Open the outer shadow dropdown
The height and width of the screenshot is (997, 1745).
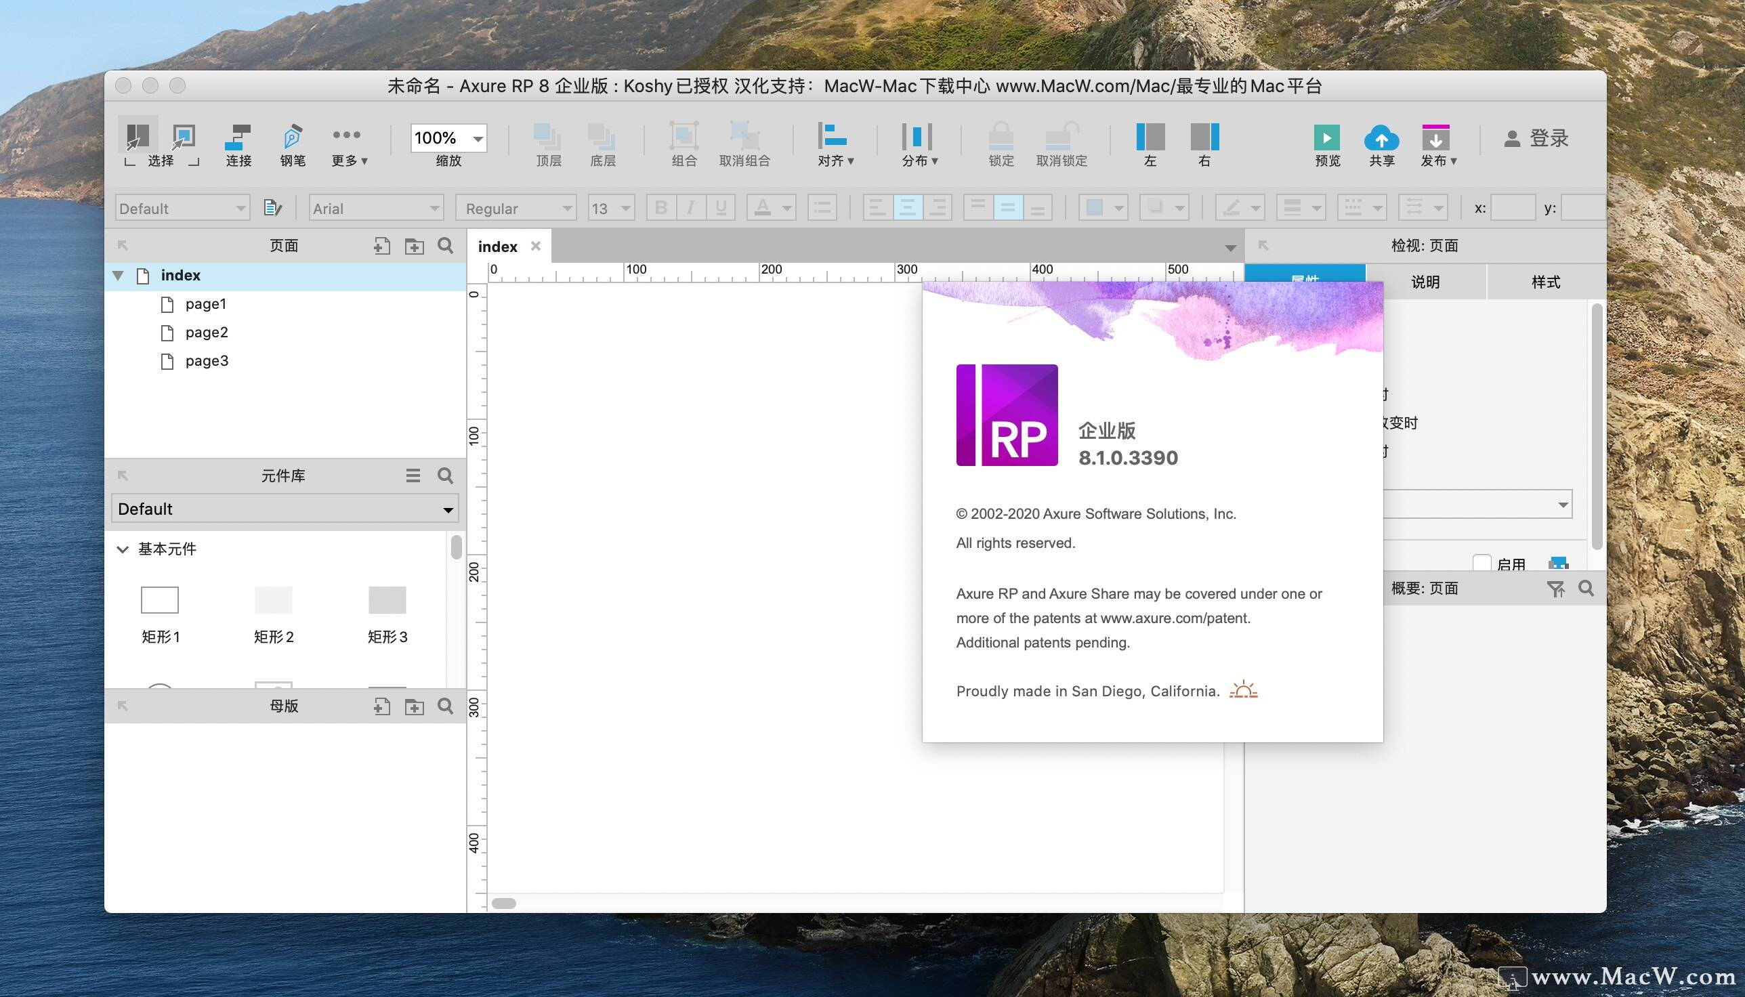tap(1164, 207)
